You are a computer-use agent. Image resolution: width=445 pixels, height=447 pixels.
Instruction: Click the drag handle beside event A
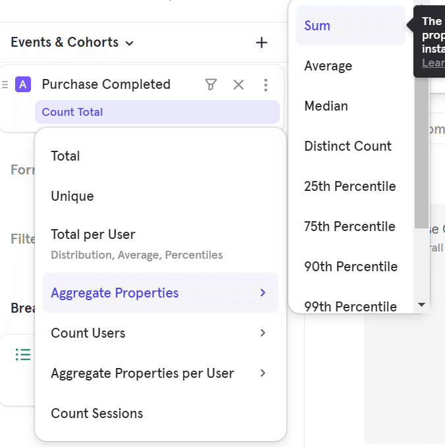point(5,85)
